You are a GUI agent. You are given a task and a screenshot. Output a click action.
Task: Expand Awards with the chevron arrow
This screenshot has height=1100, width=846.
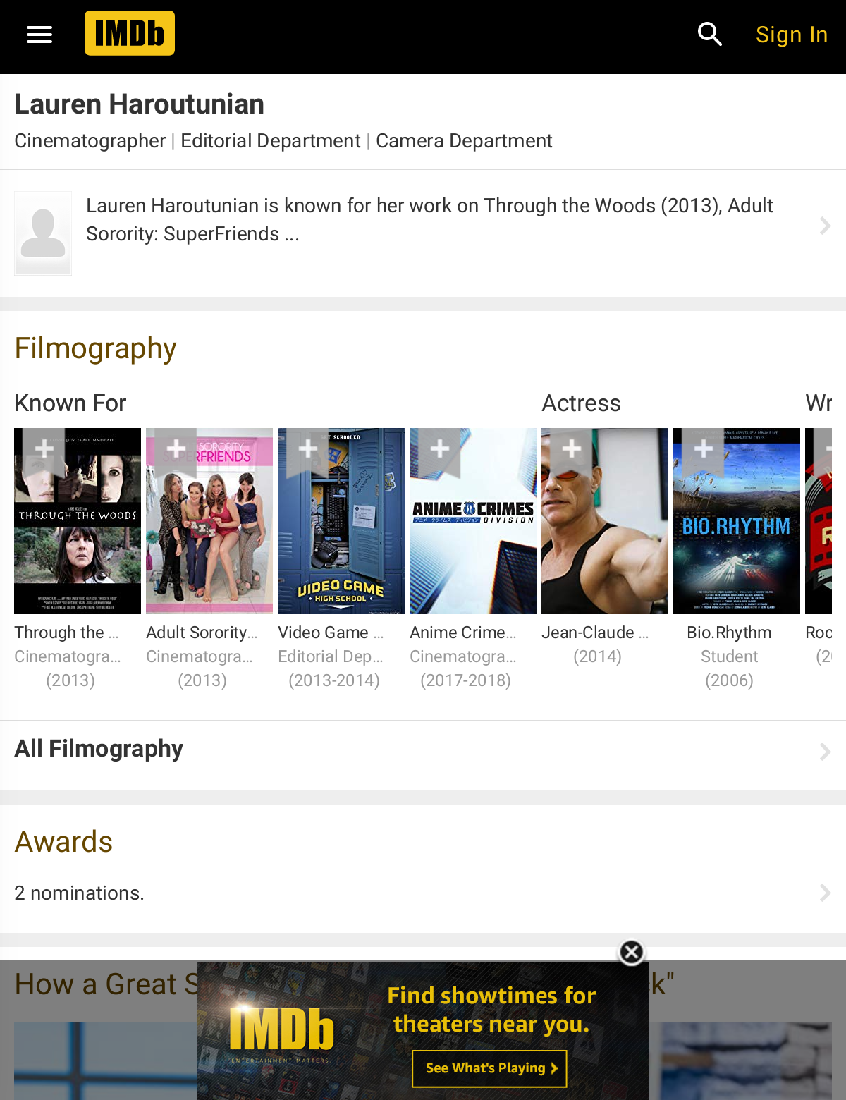(825, 893)
